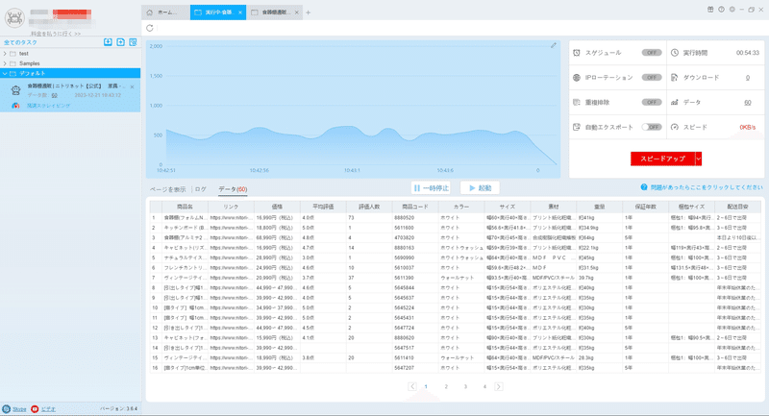Open a new tab with plus

tap(308, 12)
